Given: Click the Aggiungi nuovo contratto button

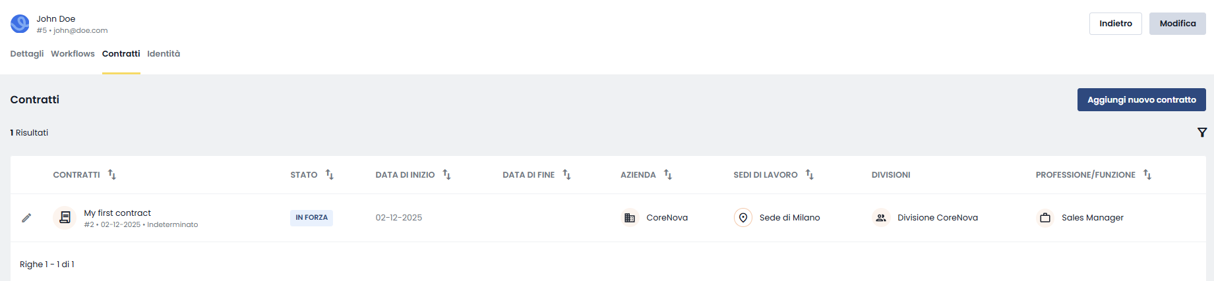Looking at the screenshot, I should coord(1141,100).
